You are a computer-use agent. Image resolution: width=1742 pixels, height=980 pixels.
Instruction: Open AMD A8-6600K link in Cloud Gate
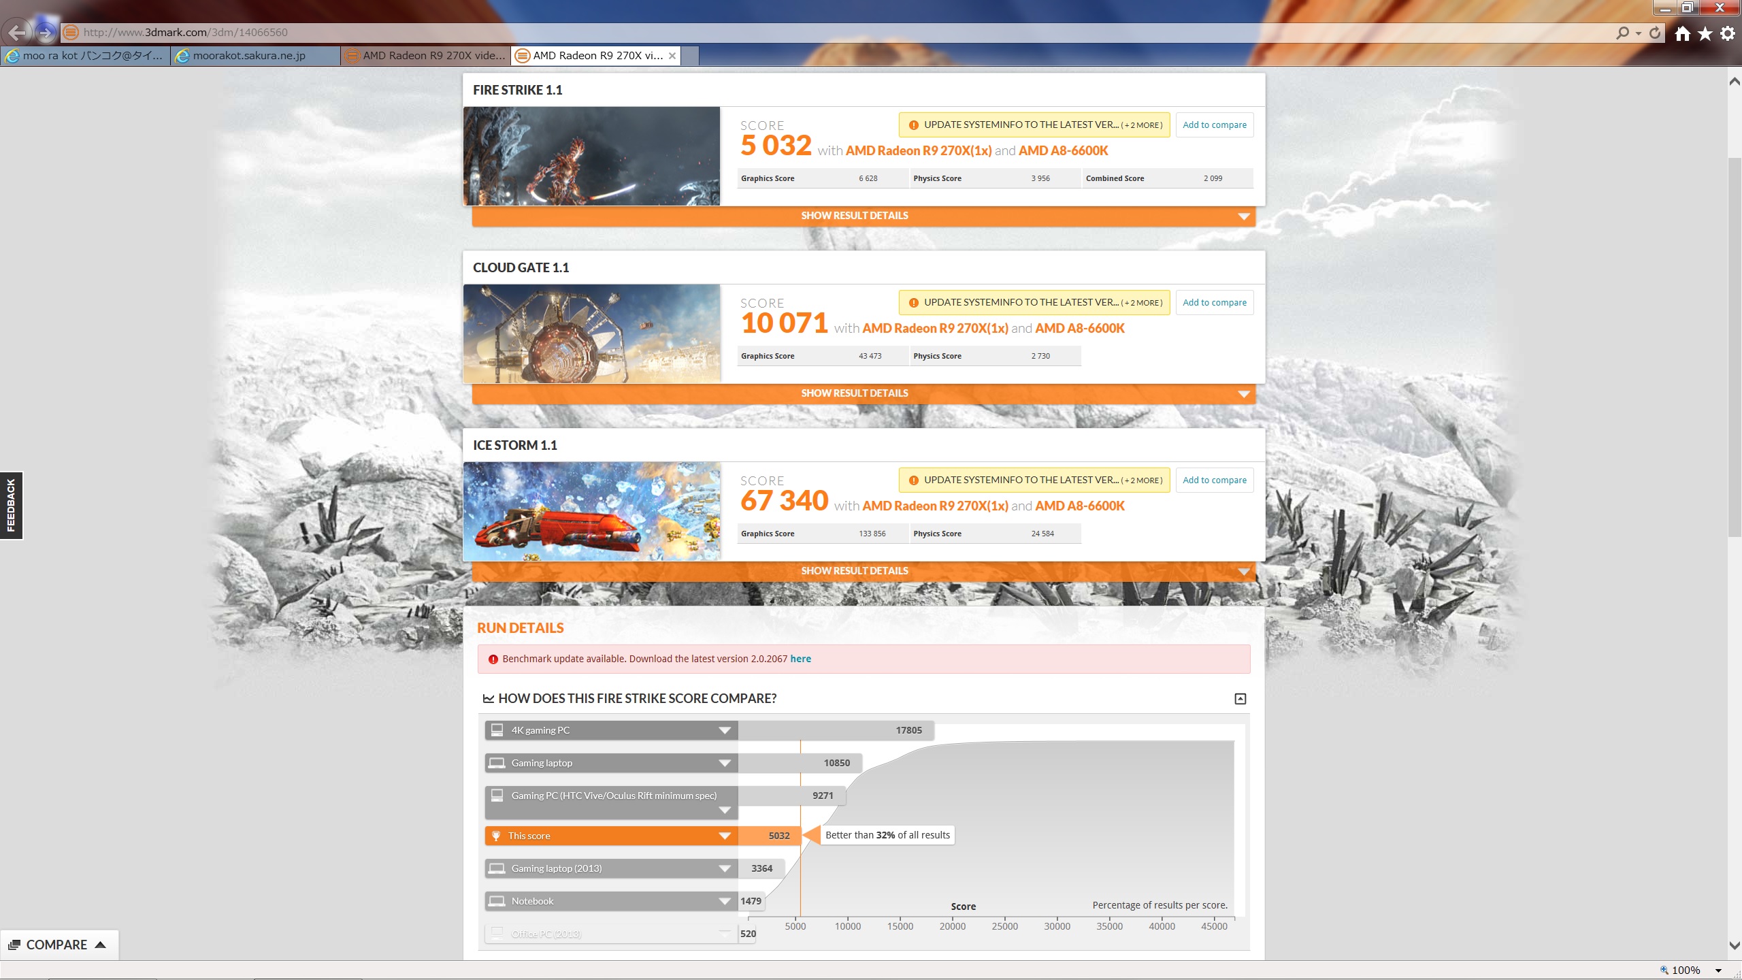1080,328
